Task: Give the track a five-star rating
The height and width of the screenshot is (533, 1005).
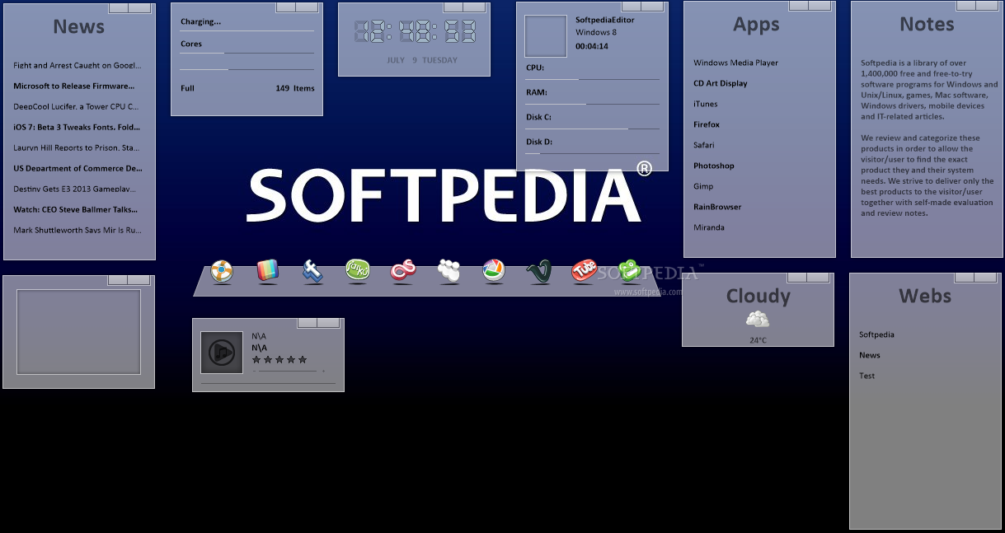Action: click(x=303, y=359)
